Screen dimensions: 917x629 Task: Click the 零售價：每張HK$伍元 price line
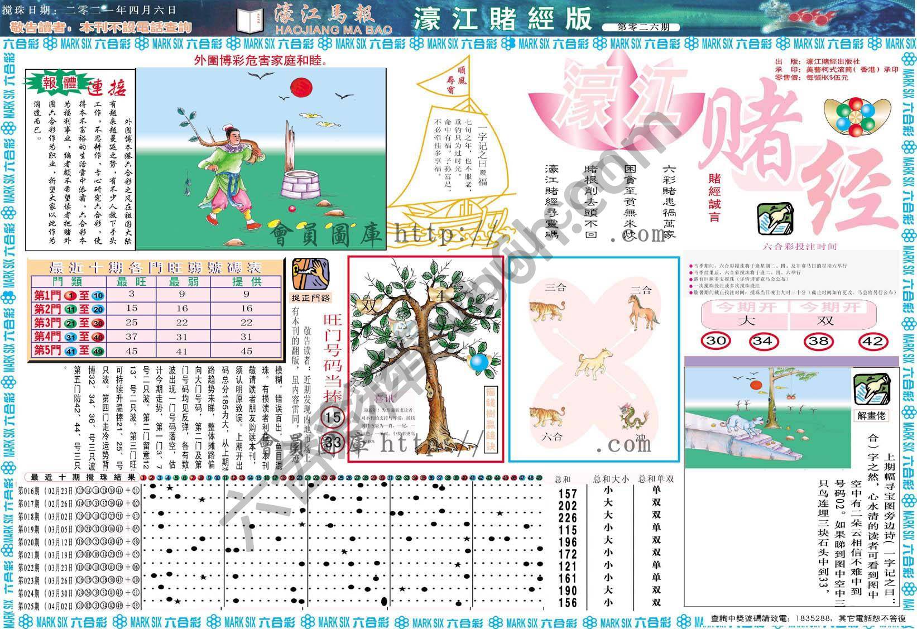point(812,78)
